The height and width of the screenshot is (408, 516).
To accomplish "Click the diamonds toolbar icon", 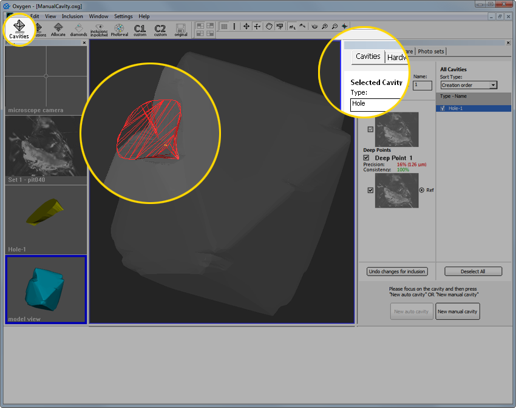I will point(78,29).
